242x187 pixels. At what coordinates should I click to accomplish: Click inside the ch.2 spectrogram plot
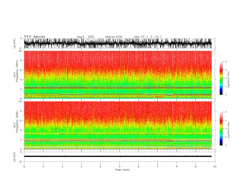[118, 125]
